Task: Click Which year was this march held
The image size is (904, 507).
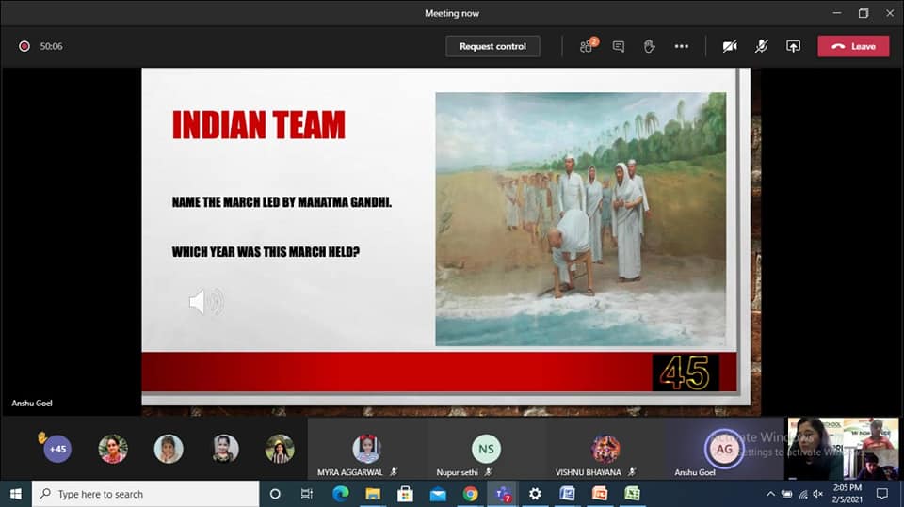Action: (266, 252)
